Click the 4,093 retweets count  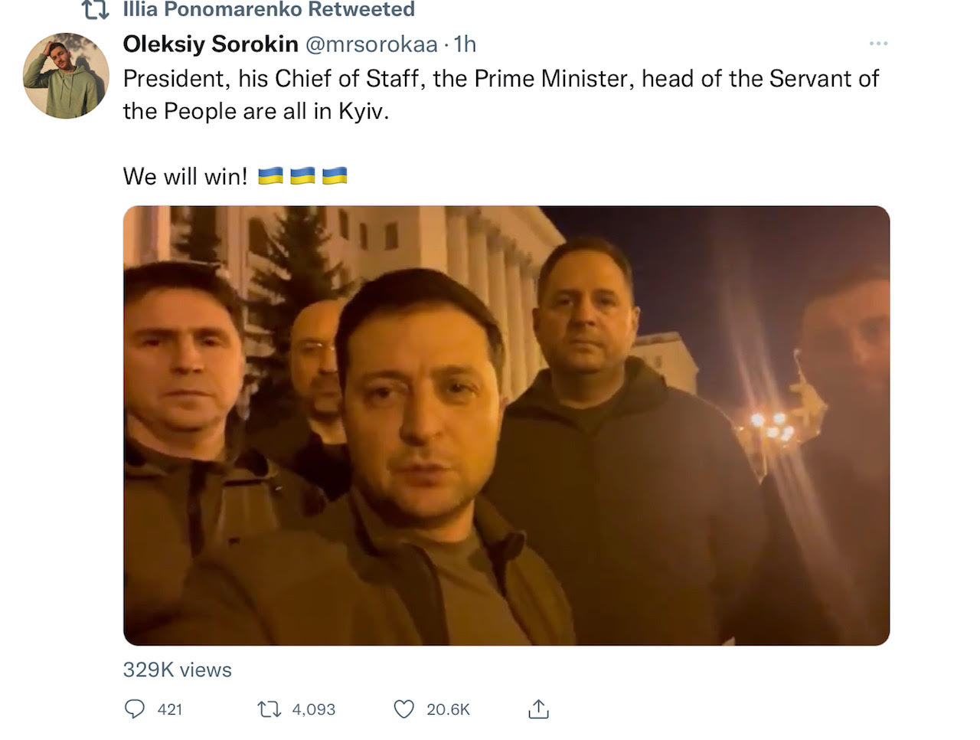click(x=314, y=709)
